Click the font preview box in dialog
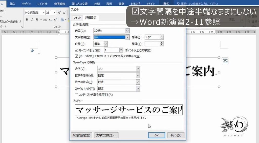 point(129,110)
